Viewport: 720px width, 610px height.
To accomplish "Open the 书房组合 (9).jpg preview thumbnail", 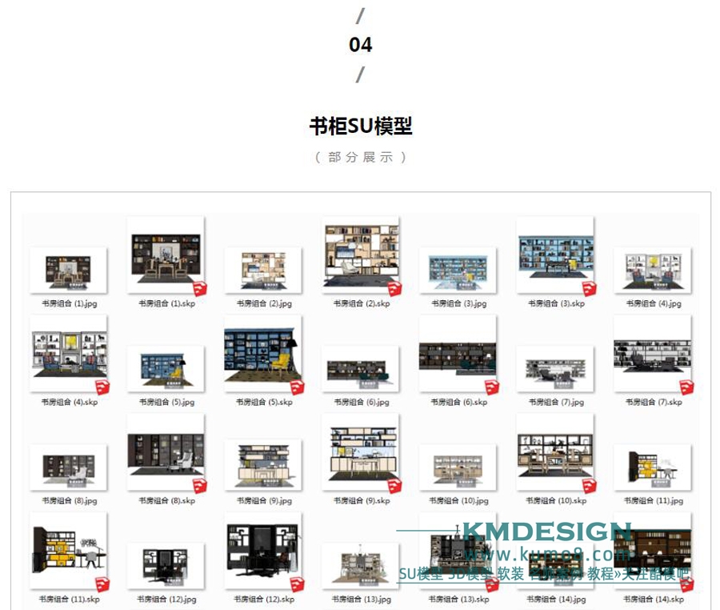I will click(x=263, y=465).
